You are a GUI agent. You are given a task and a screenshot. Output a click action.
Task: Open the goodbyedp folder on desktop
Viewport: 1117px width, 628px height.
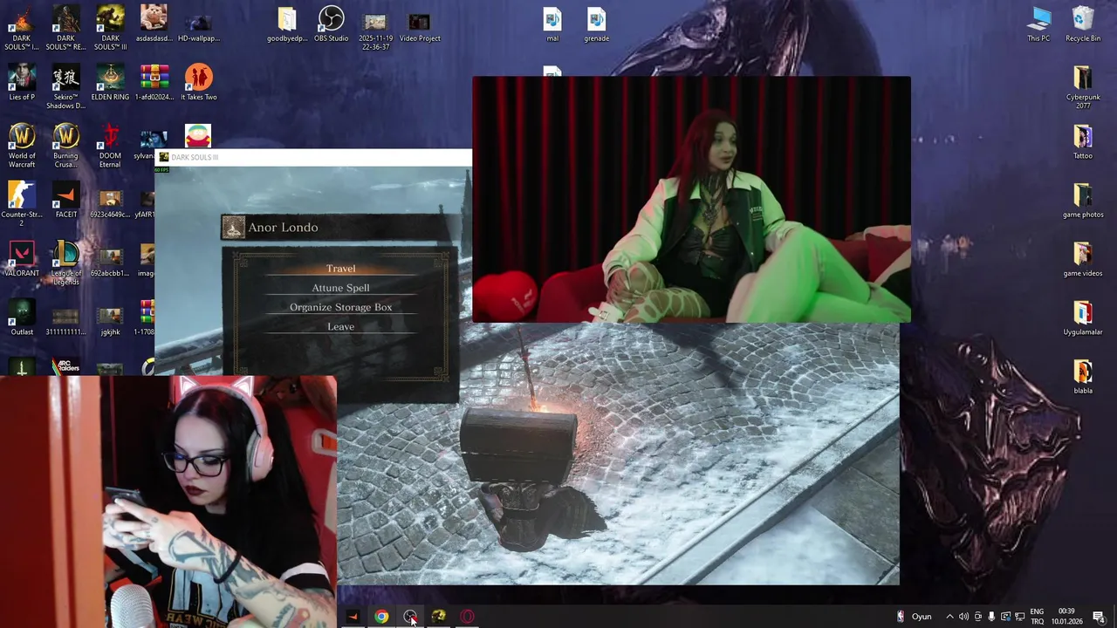pyautogui.click(x=287, y=24)
